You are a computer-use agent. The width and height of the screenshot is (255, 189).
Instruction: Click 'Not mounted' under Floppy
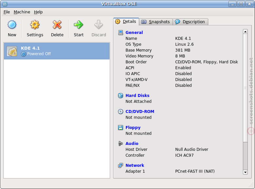click(x=138, y=133)
